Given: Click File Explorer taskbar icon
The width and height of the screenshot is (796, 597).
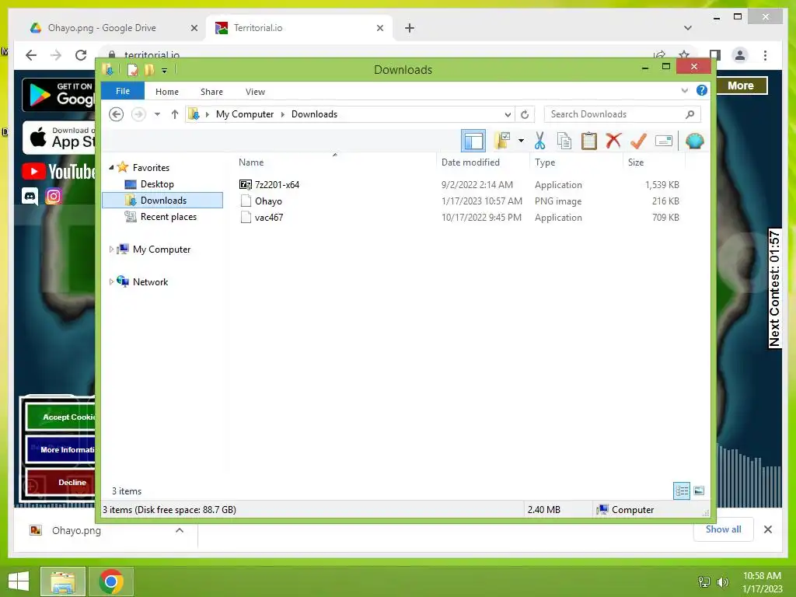Looking at the screenshot, I should [62, 581].
